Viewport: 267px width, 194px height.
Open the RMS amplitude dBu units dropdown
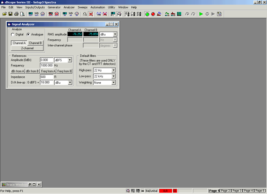tap(115, 34)
